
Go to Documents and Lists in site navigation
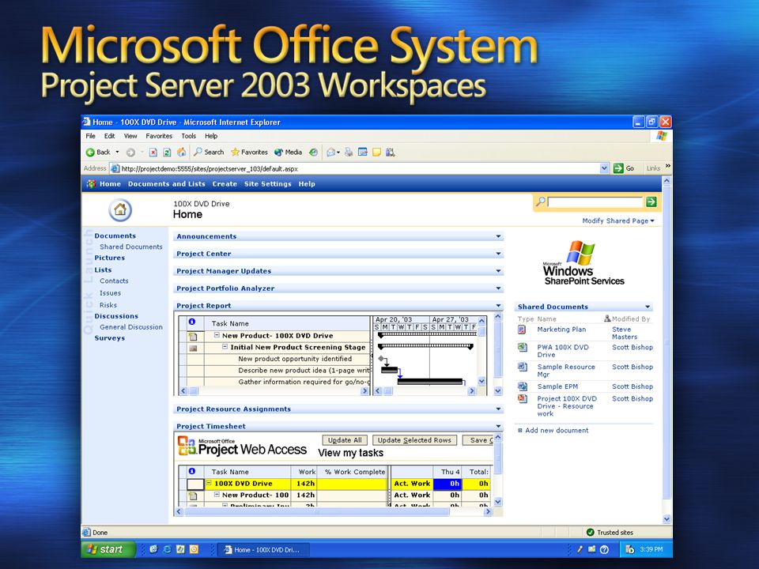[x=167, y=184]
